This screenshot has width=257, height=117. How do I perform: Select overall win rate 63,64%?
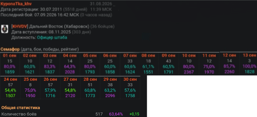tap(116, 114)
